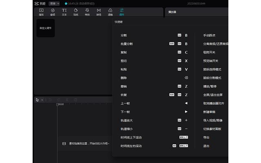Viewport: 261px width, 163px height.
Task: Click the 预览轴开关 shortcut entry
Action: pos(210,61)
